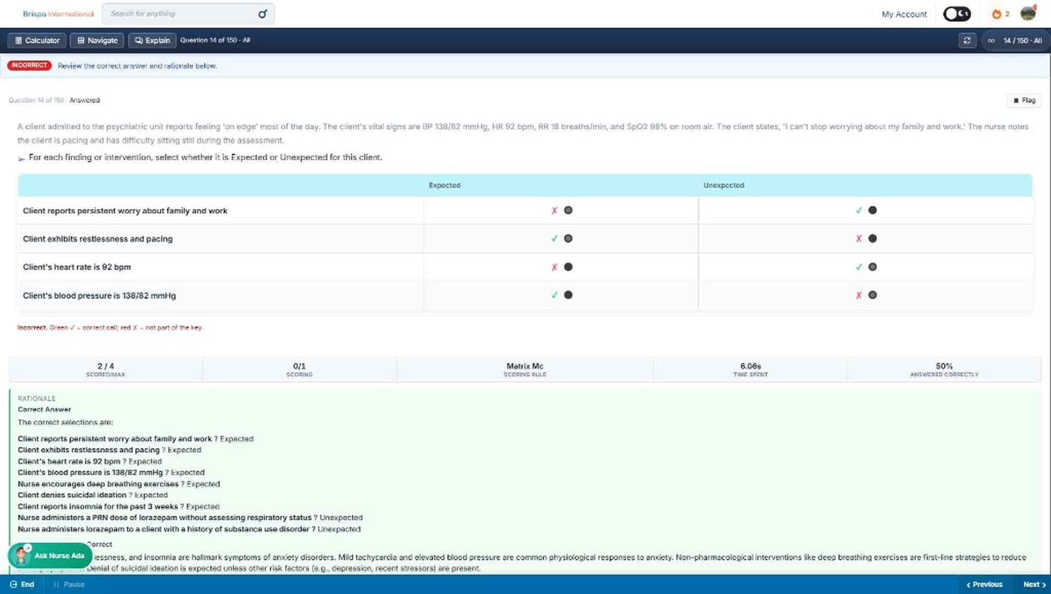Click 'Nurse encourages deep breathing exercises' line
Screen dimensions: 1051x594
tap(119, 484)
